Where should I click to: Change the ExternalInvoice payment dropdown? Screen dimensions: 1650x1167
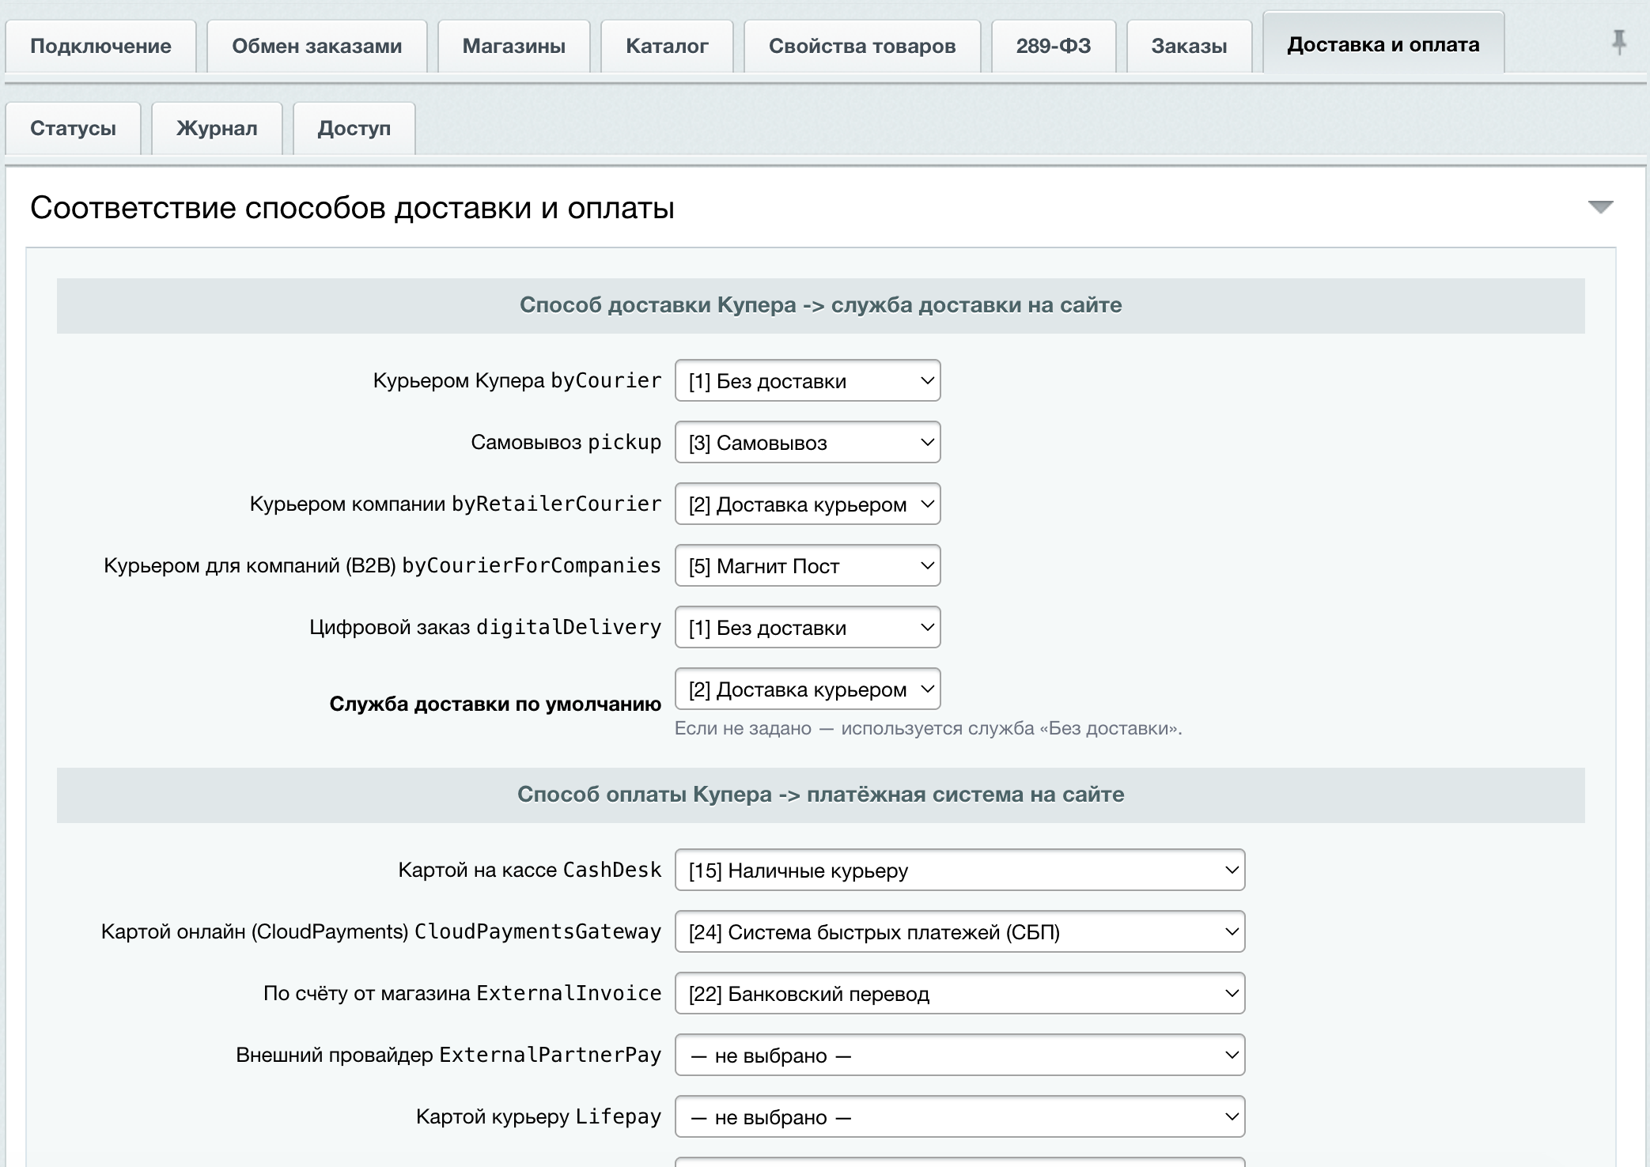tap(959, 993)
